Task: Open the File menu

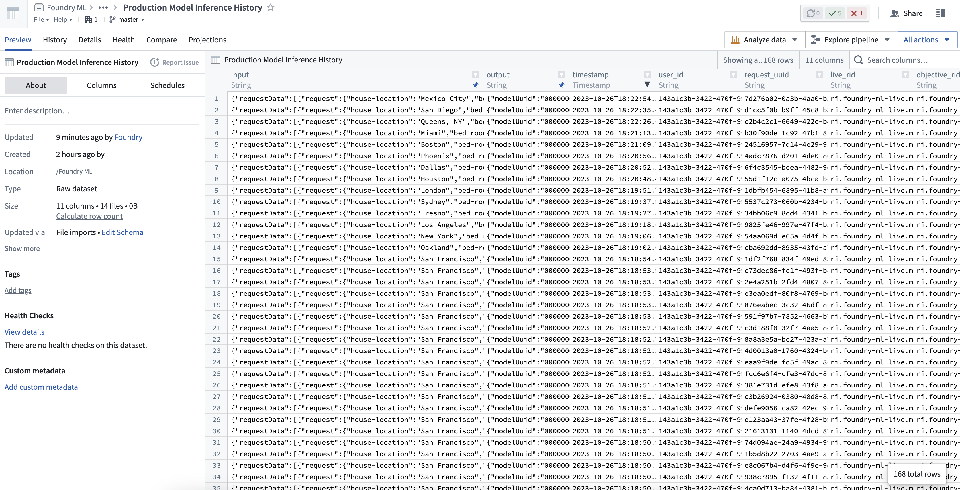Action: [x=41, y=19]
